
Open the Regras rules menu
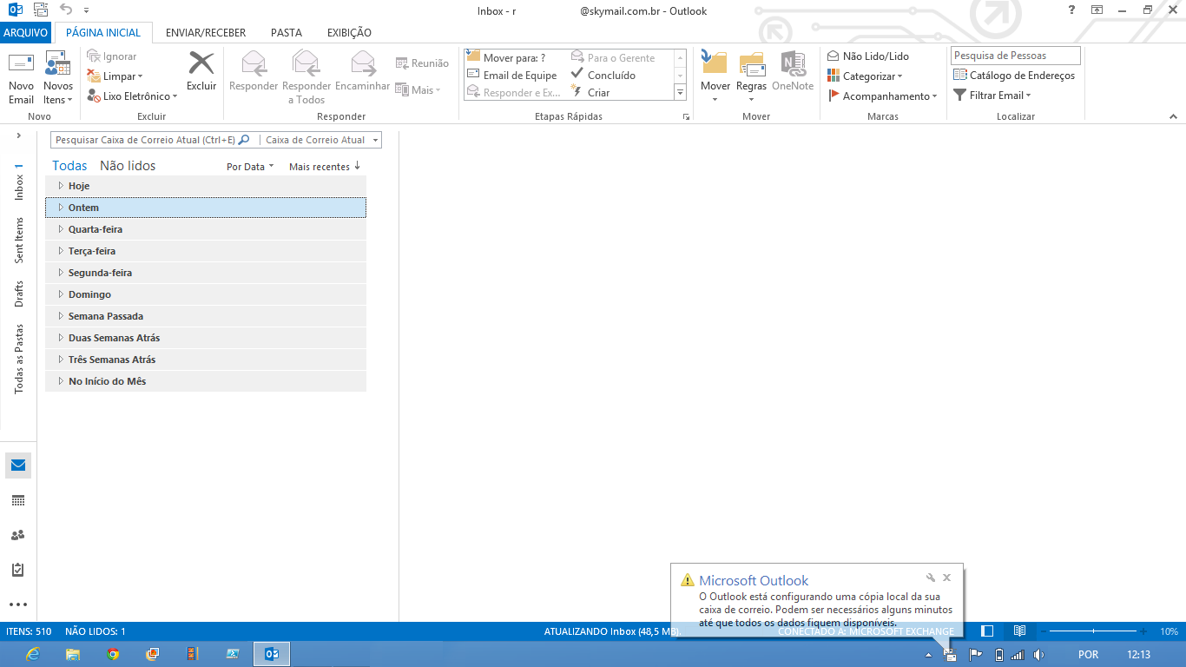[752, 78]
